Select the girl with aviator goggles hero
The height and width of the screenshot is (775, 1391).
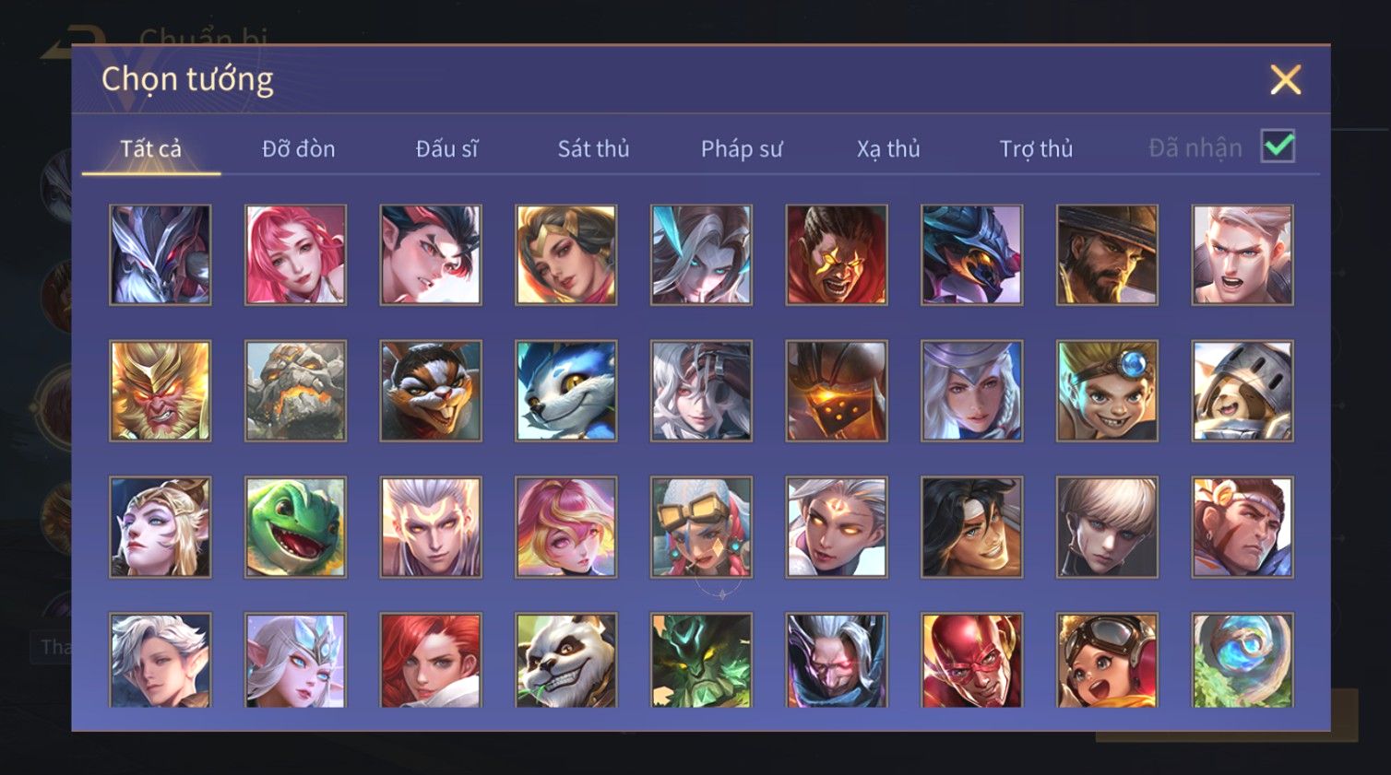(1107, 661)
